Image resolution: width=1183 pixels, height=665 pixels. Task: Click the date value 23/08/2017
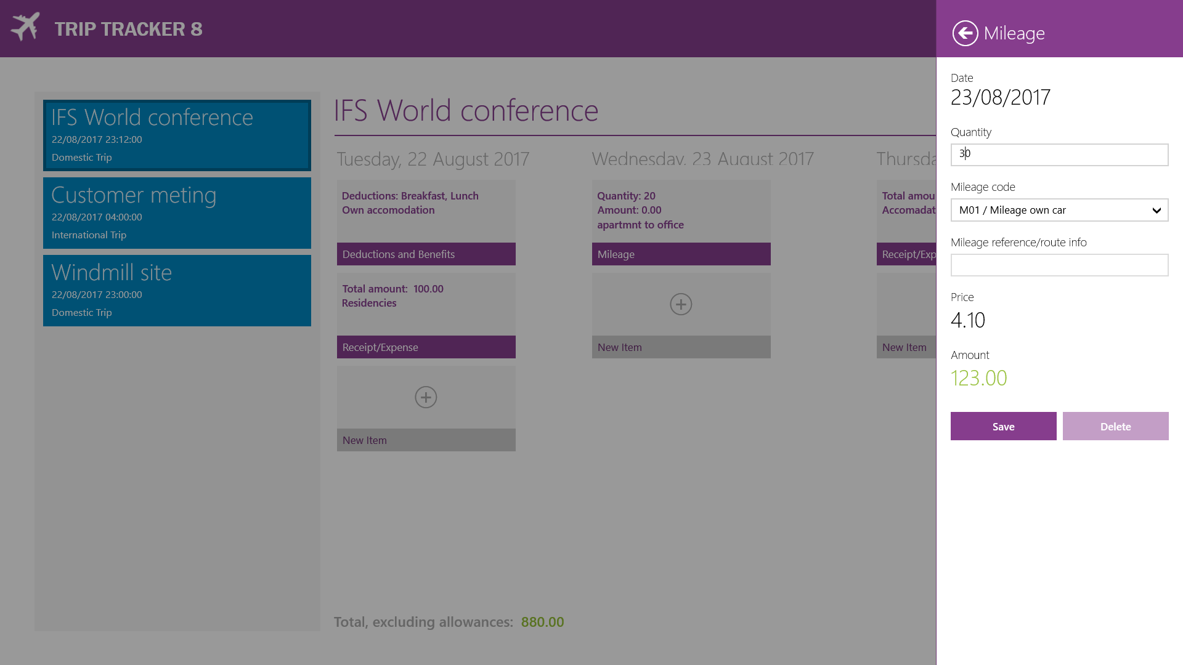(x=1000, y=98)
